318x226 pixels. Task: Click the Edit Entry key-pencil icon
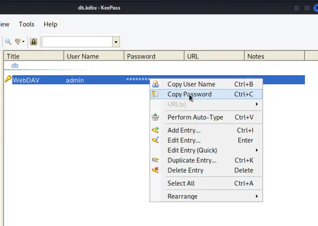[x=155, y=140]
